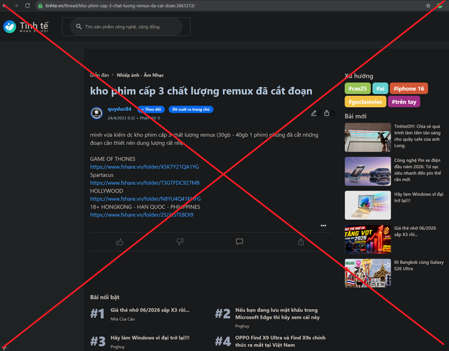Open the 18+ HONGKONG fshare folder link
This screenshot has height=351, width=449.
[x=142, y=215]
